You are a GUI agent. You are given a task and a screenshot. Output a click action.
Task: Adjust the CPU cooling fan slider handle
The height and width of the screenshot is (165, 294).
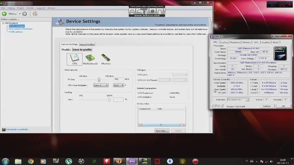[109, 100]
